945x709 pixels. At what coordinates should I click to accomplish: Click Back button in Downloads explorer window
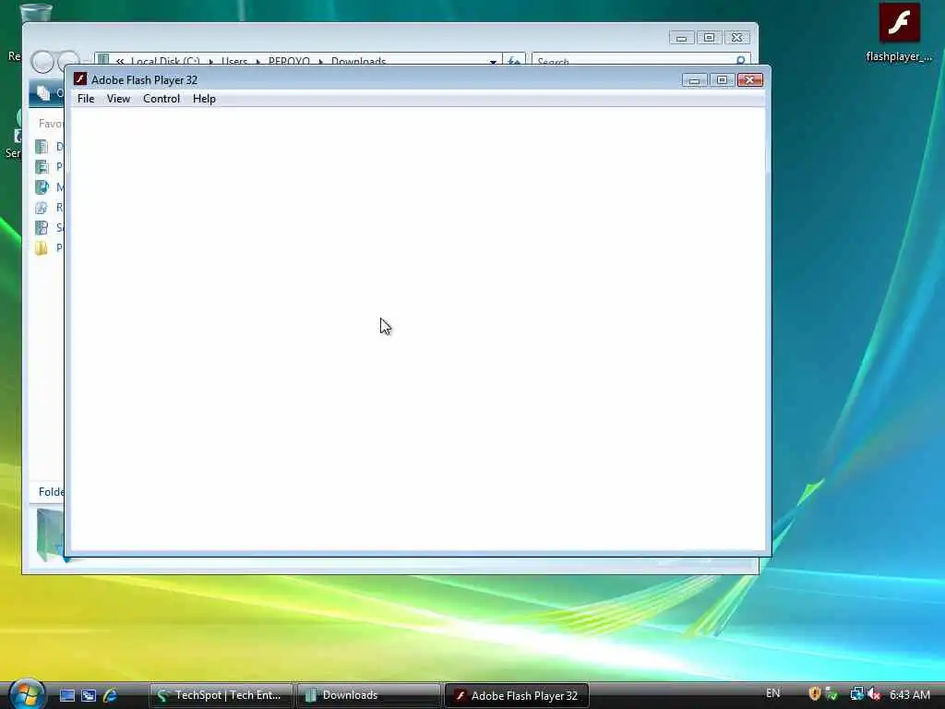tap(42, 62)
